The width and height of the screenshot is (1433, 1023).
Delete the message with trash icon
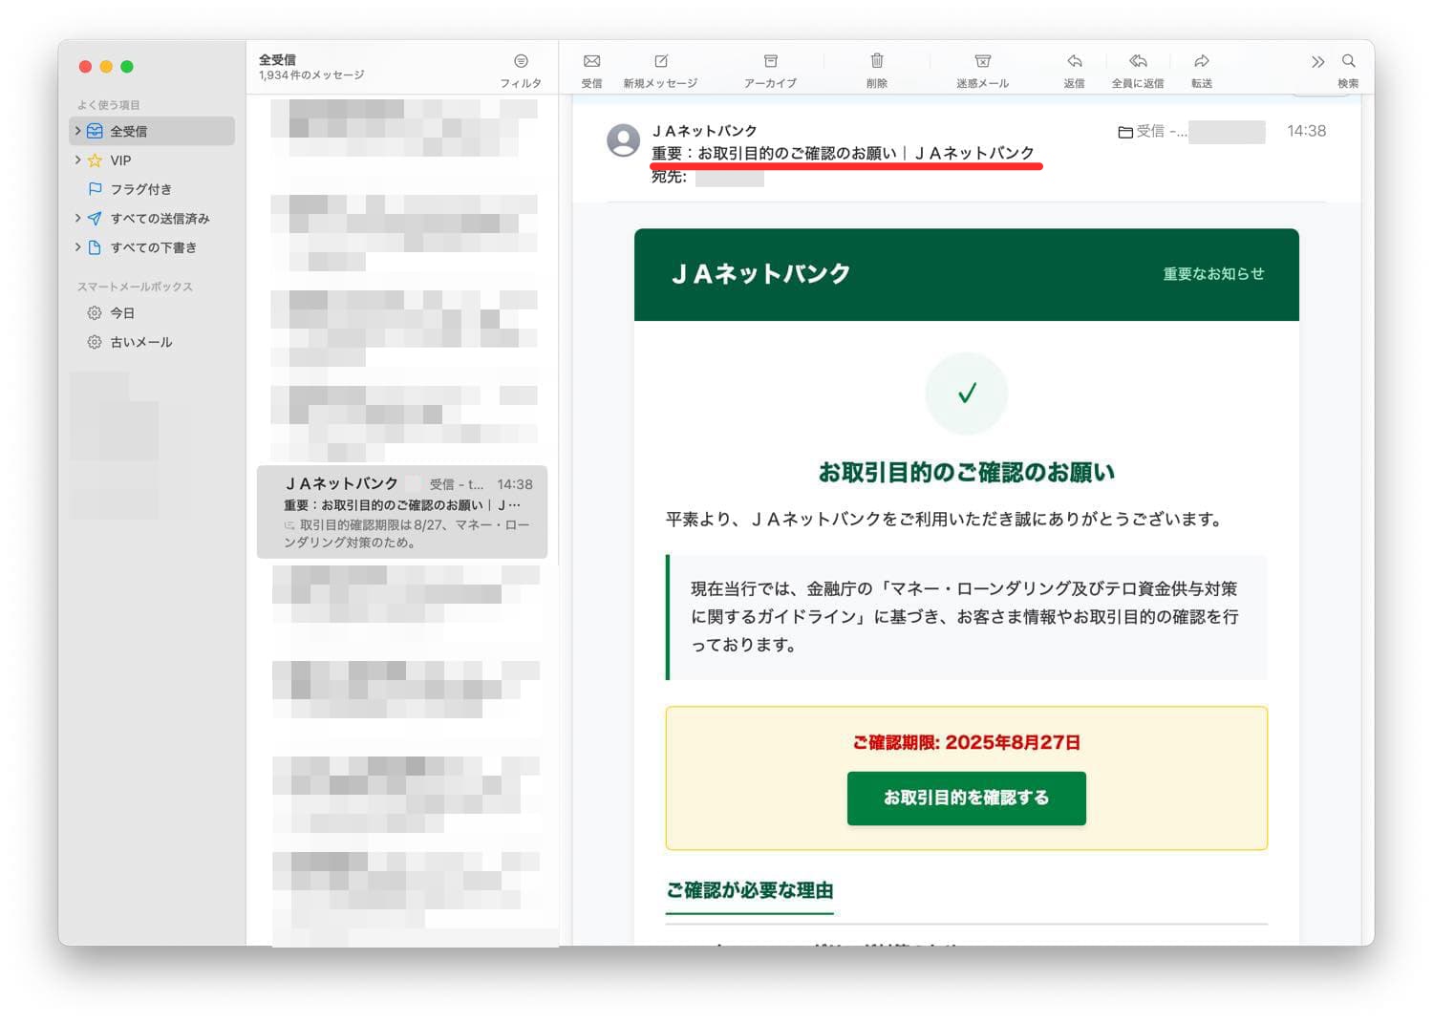[876, 62]
